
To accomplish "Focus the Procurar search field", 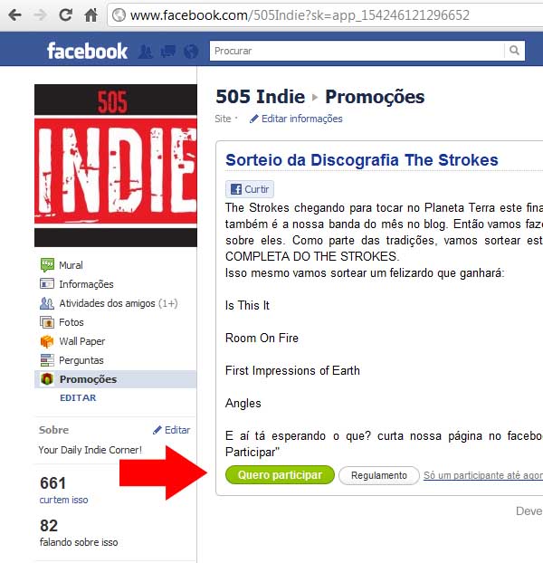I will (357, 51).
